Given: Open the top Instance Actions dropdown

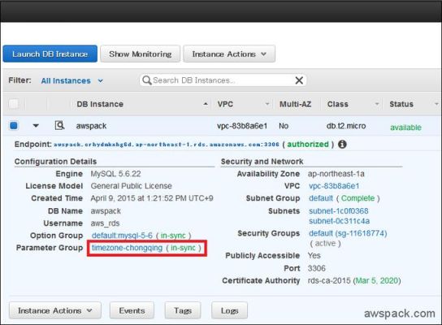Looking at the screenshot, I should click(x=229, y=54).
